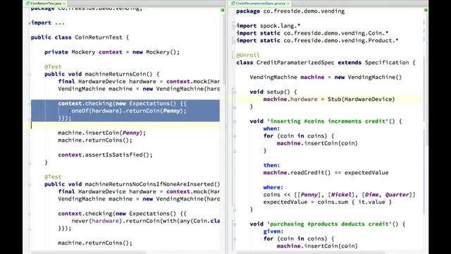
Task: Click the 'machineReturnsCoin()' method name
Action: [x=118, y=74]
